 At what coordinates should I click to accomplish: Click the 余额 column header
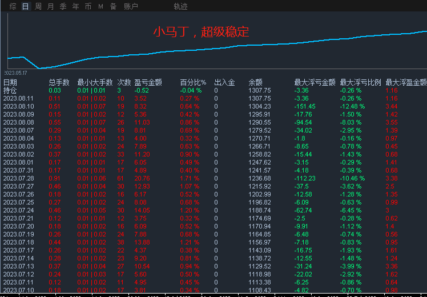point(255,82)
